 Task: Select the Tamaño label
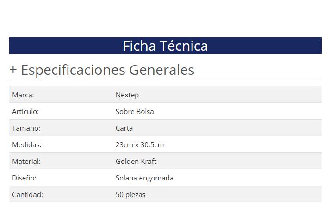point(26,128)
